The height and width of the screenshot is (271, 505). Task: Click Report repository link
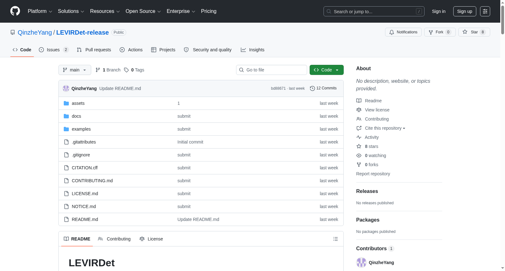point(373,174)
